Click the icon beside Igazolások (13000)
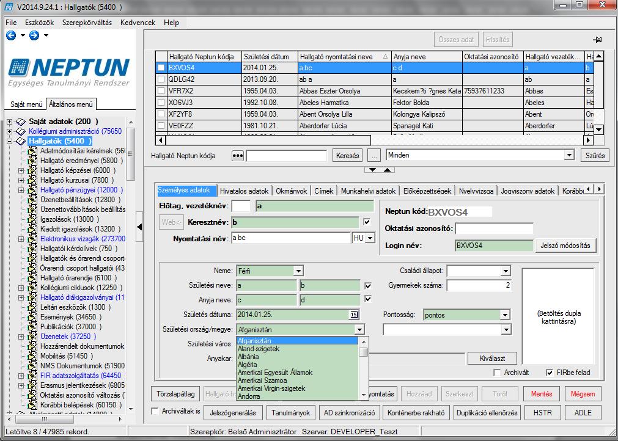The width and height of the screenshot is (618, 441). (33, 219)
